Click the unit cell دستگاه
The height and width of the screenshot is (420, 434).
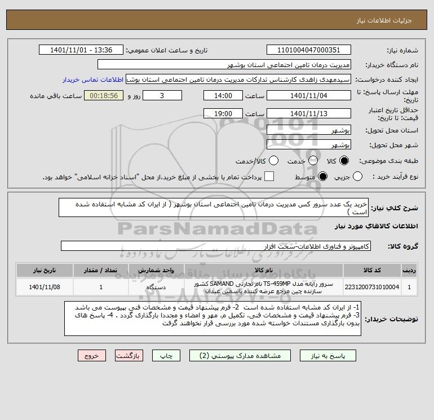point(156,287)
